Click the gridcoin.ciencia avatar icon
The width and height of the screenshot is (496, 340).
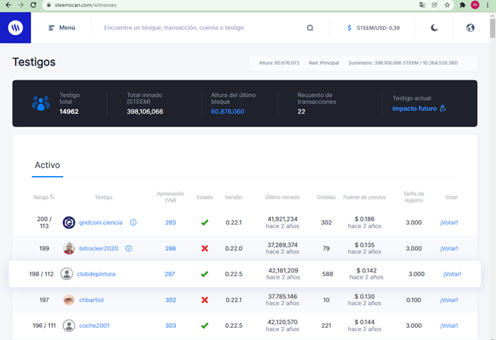tap(69, 222)
